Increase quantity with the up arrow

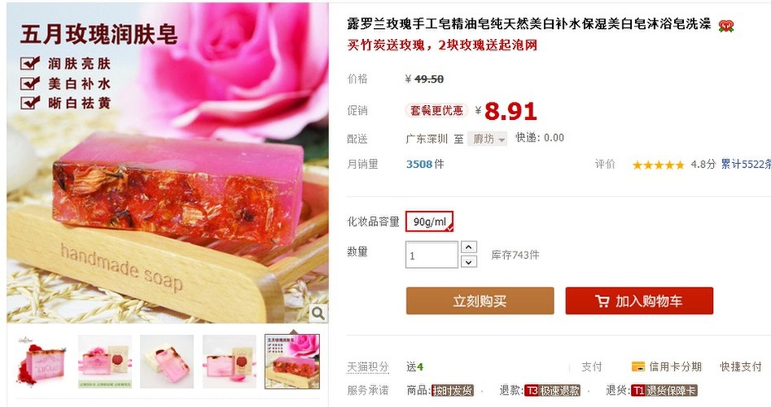tap(468, 247)
